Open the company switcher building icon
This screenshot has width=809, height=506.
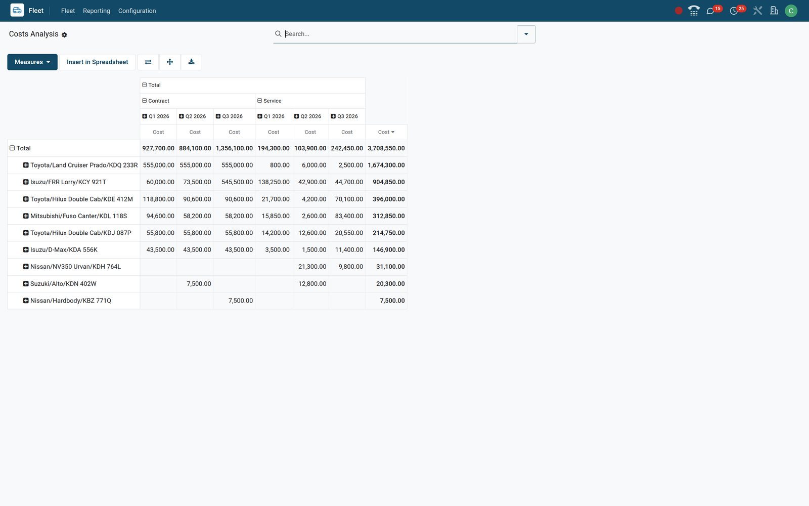pos(774,11)
